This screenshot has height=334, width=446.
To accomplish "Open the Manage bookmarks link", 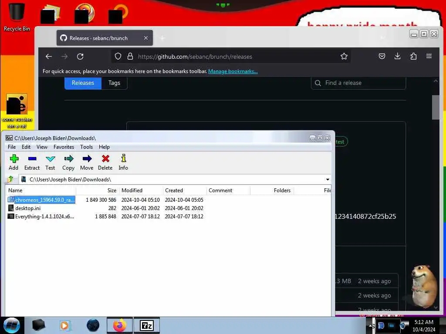I will point(233,71).
